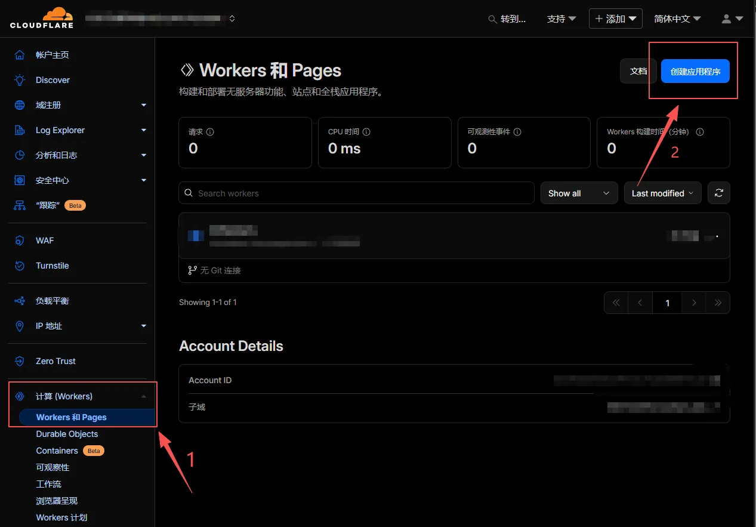Click the WAF shield icon
Image resolution: width=756 pixels, height=527 pixels.
click(x=20, y=241)
